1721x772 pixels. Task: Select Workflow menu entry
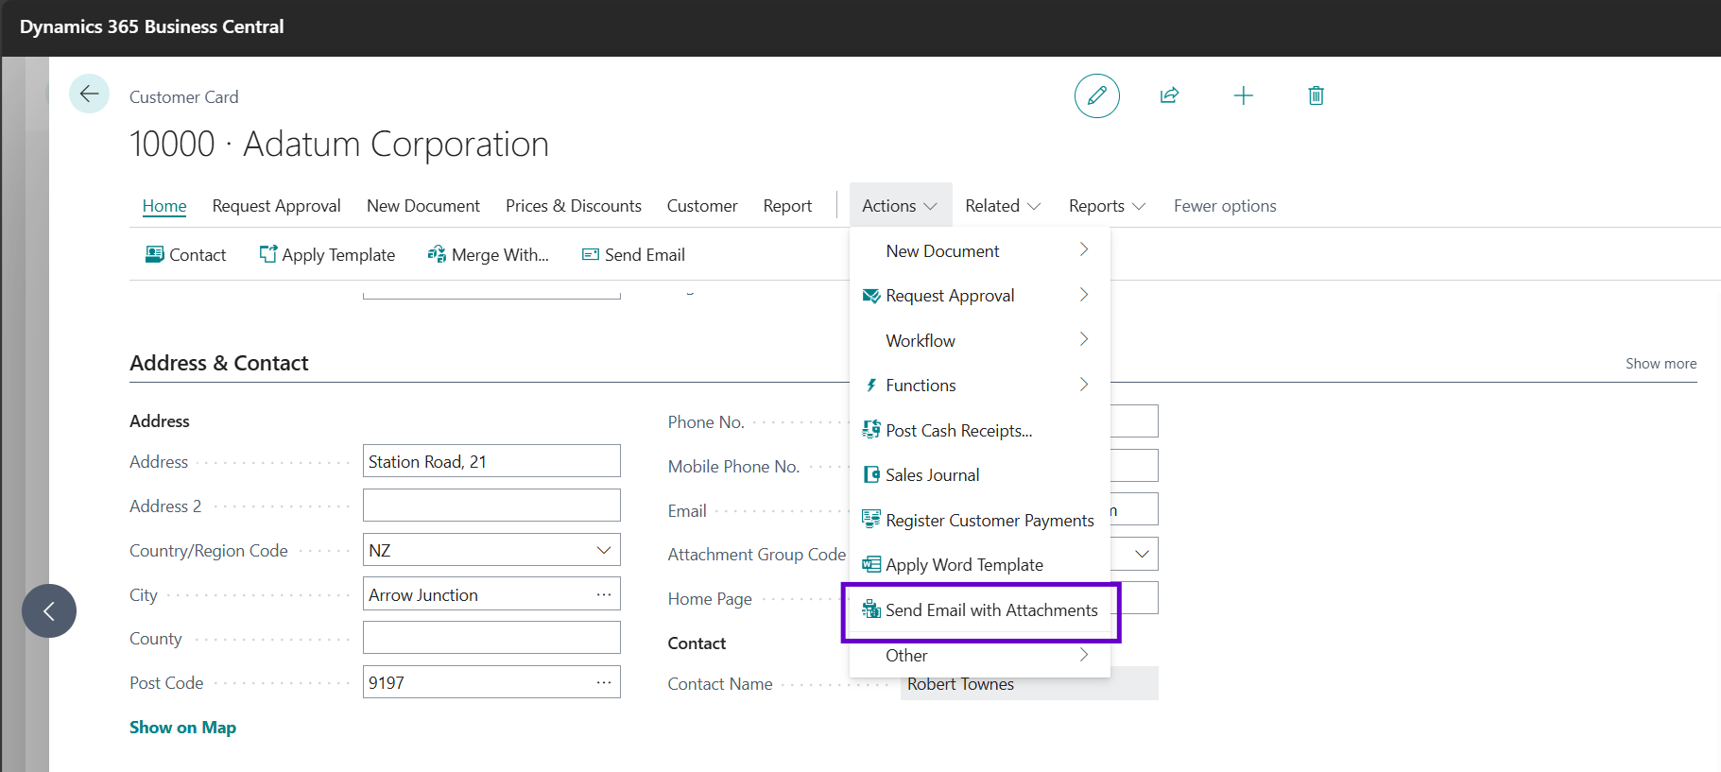coord(979,340)
